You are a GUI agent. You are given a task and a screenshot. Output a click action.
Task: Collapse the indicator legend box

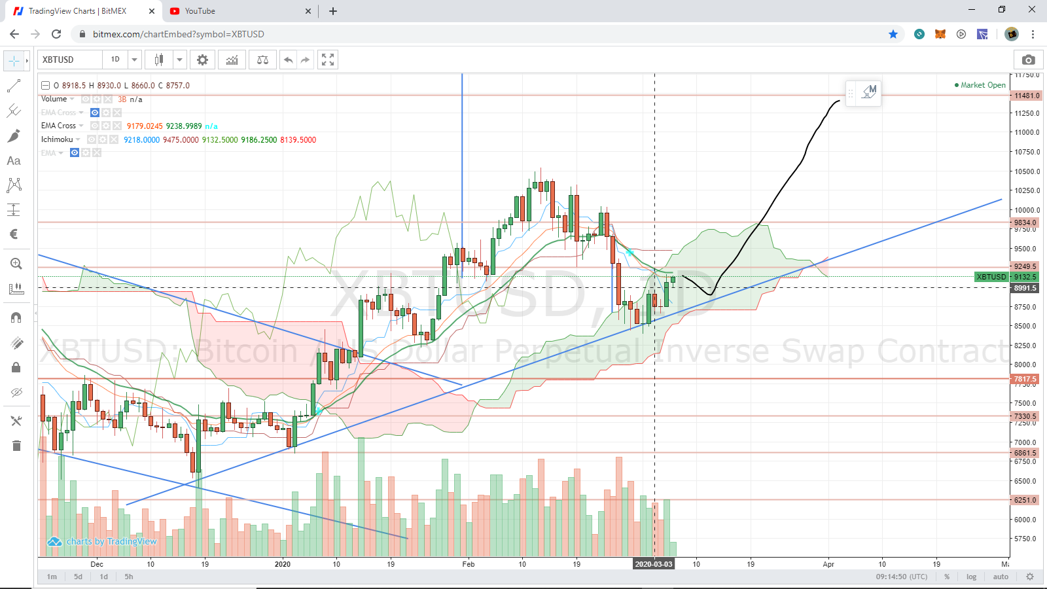[x=46, y=85]
